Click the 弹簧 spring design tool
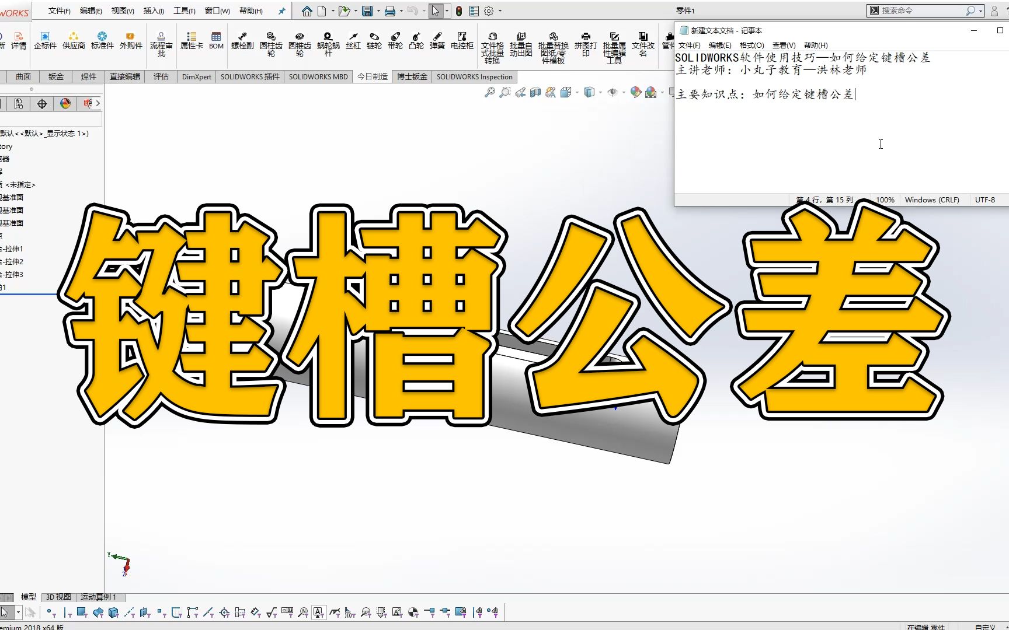This screenshot has width=1009, height=630. click(x=437, y=40)
